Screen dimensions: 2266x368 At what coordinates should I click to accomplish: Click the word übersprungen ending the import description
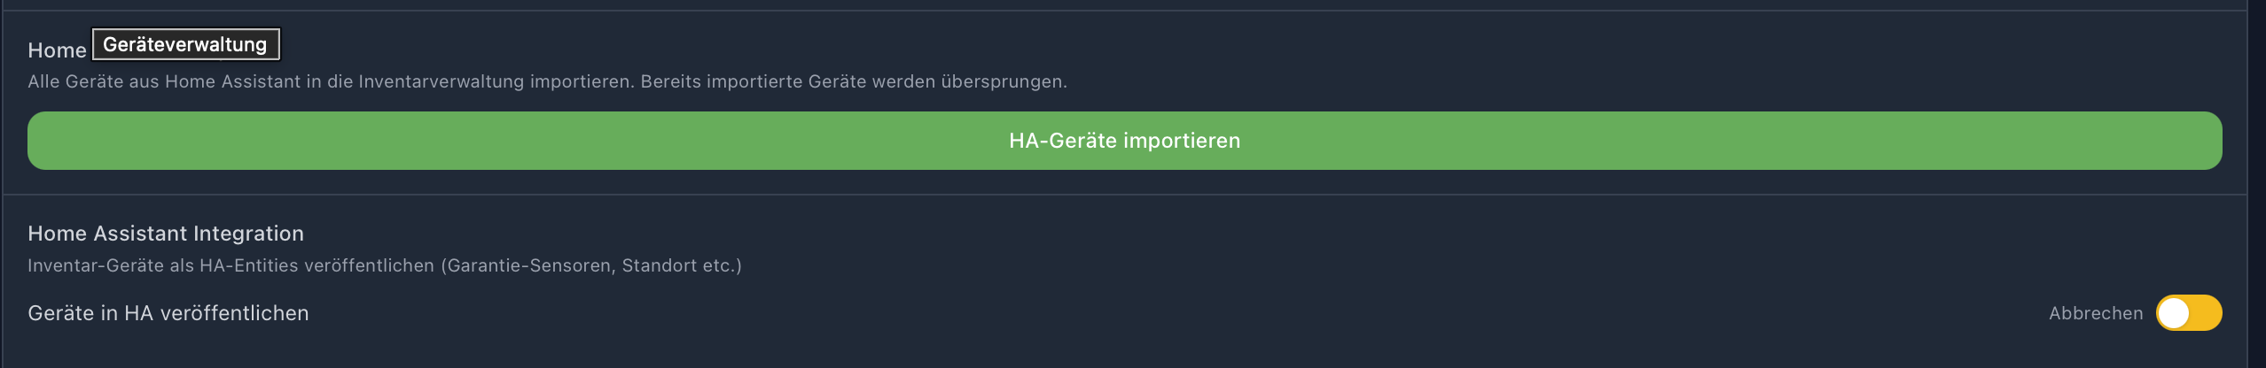[x=1002, y=82]
